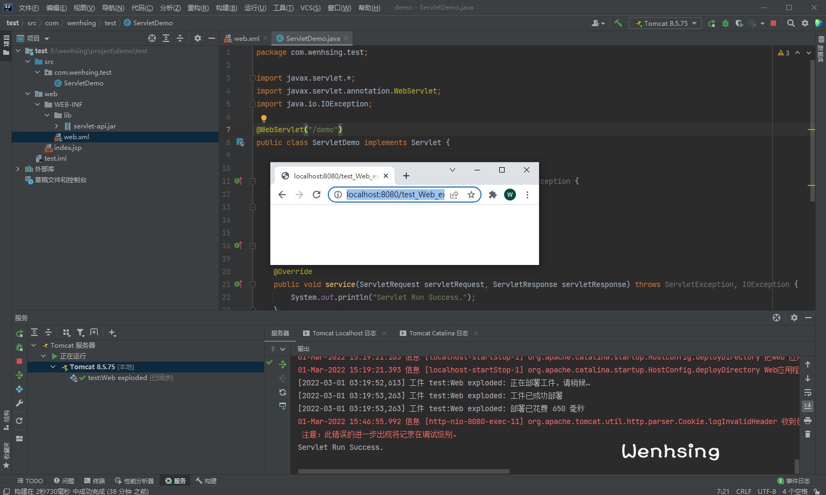826x495 pixels.
Task: Expand all in the project panel toolbar
Action: [x=166, y=38]
